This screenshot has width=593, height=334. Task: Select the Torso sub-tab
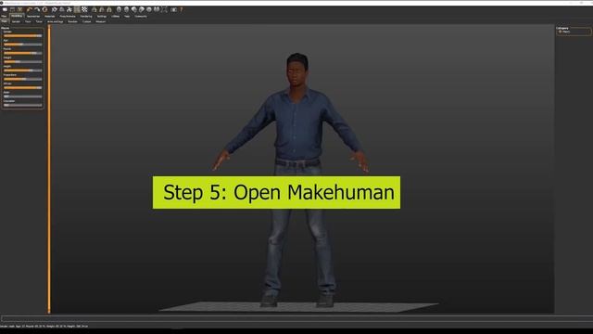pyautogui.click(x=39, y=21)
